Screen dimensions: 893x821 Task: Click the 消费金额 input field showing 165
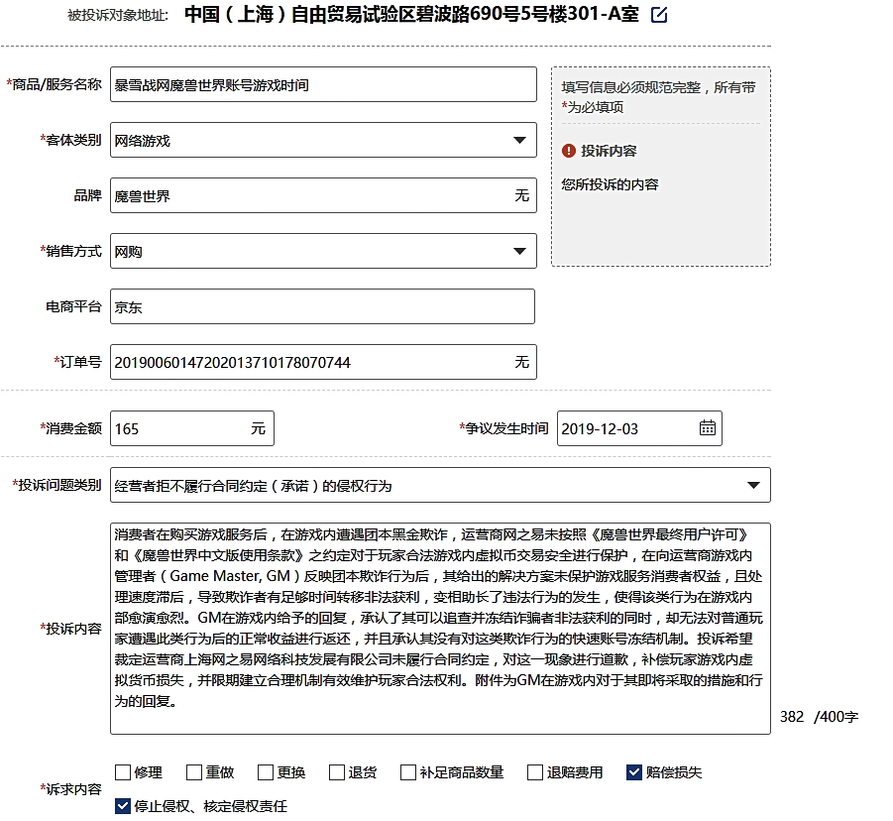point(178,427)
